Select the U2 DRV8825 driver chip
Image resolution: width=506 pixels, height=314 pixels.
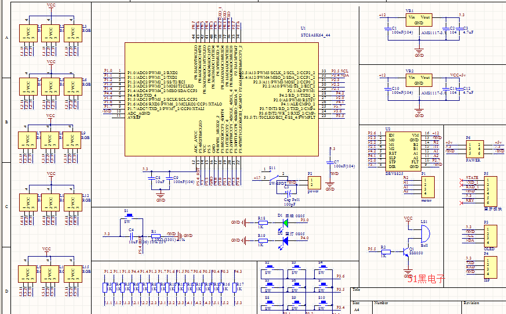tap(403, 148)
